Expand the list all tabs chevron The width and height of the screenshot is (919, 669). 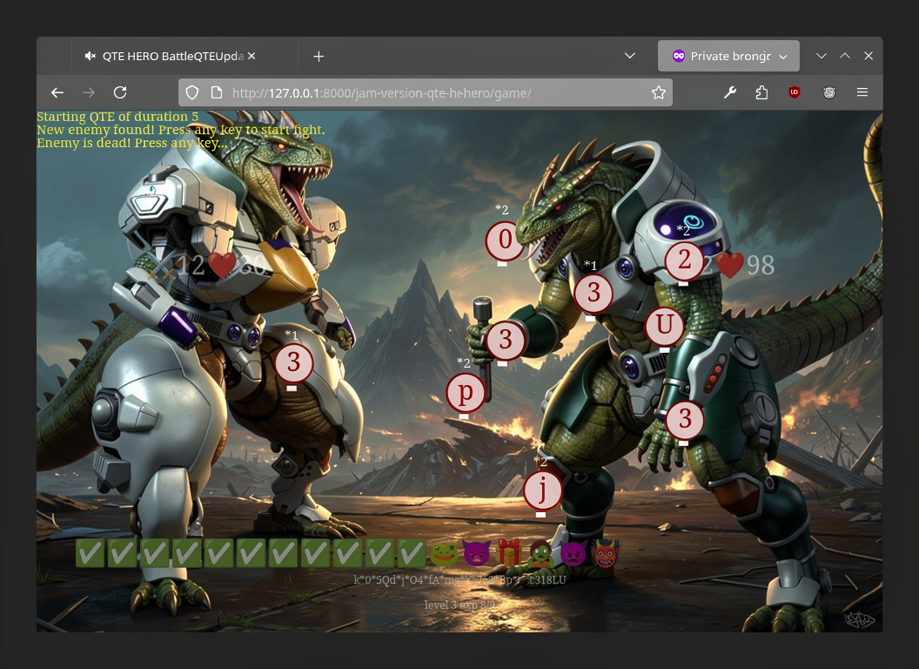[x=630, y=56]
